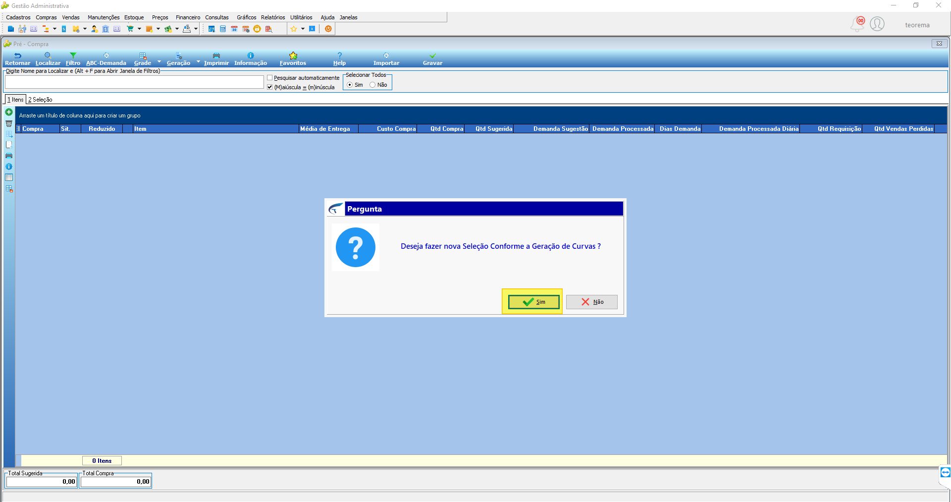Click the green plus add icon in the left sidebar

[x=9, y=112]
